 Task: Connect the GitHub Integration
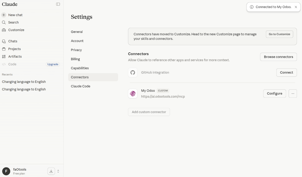[286, 72]
